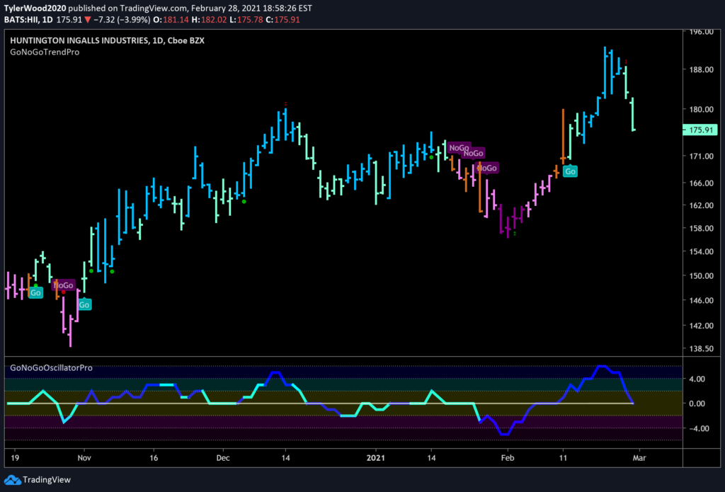This screenshot has width=725, height=492.
Task: Click the 2021 label on date axis
Action: pos(376,458)
